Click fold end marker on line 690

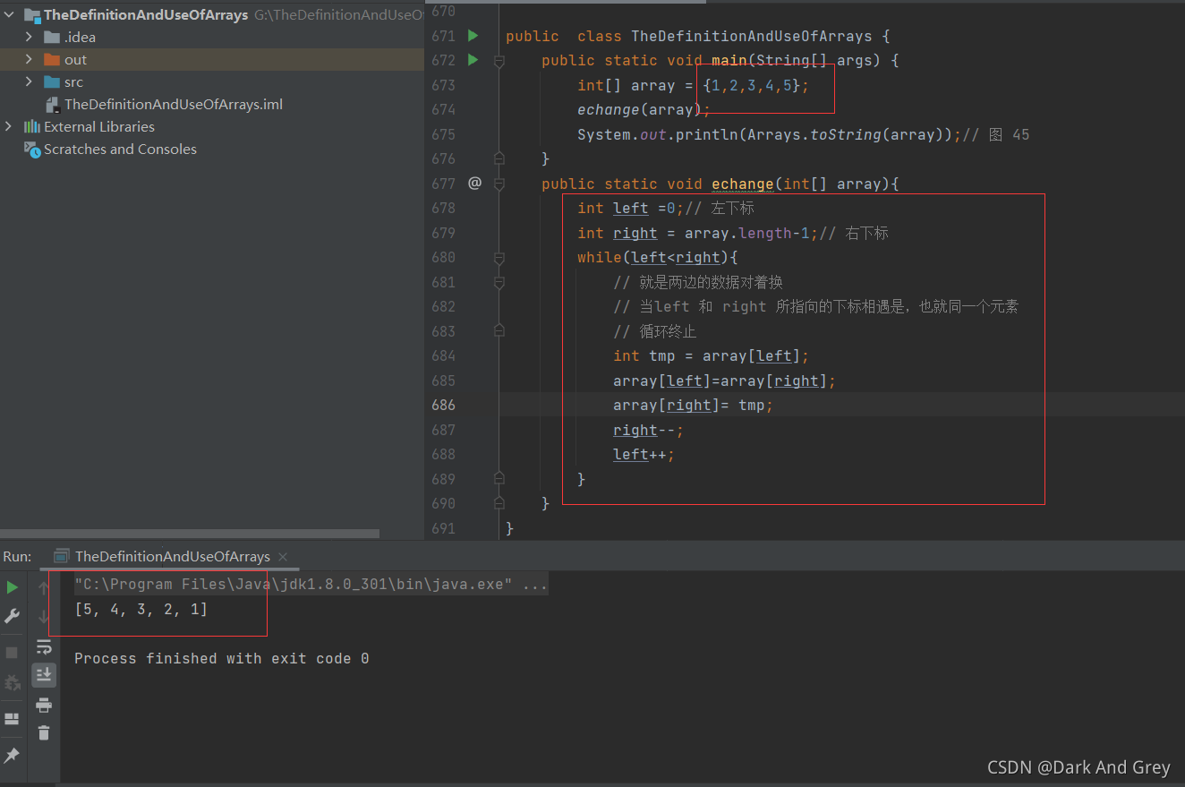(x=499, y=503)
